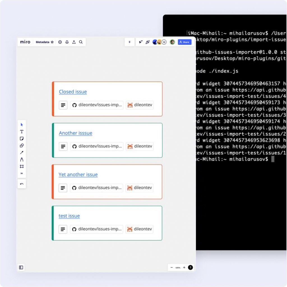Click terminal line 'ode ./index.js'

(217, 71)
